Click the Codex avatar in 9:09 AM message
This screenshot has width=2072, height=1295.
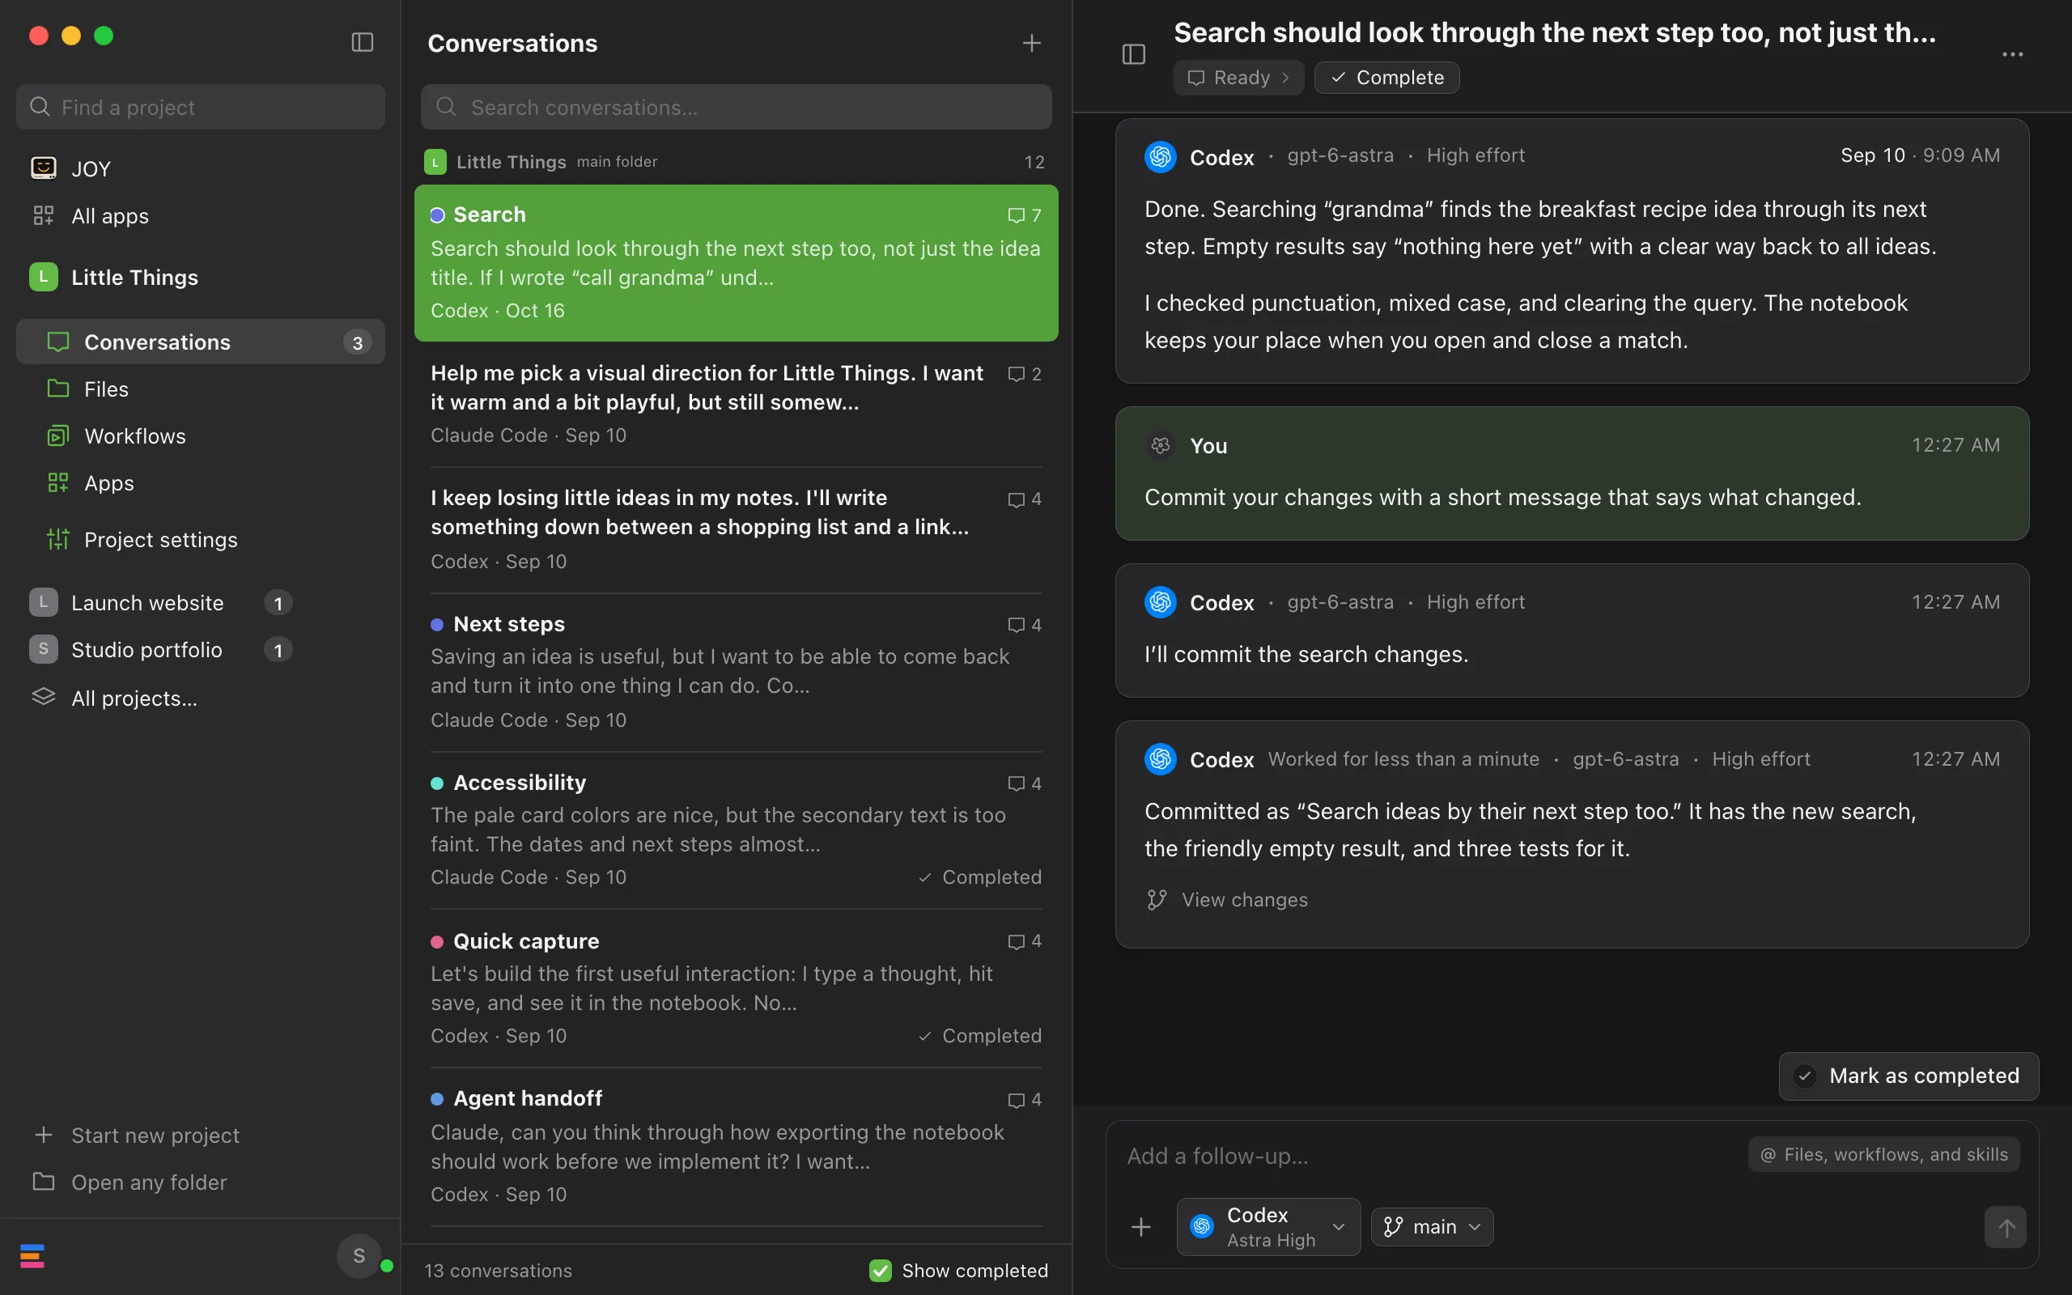[1160, 157]
